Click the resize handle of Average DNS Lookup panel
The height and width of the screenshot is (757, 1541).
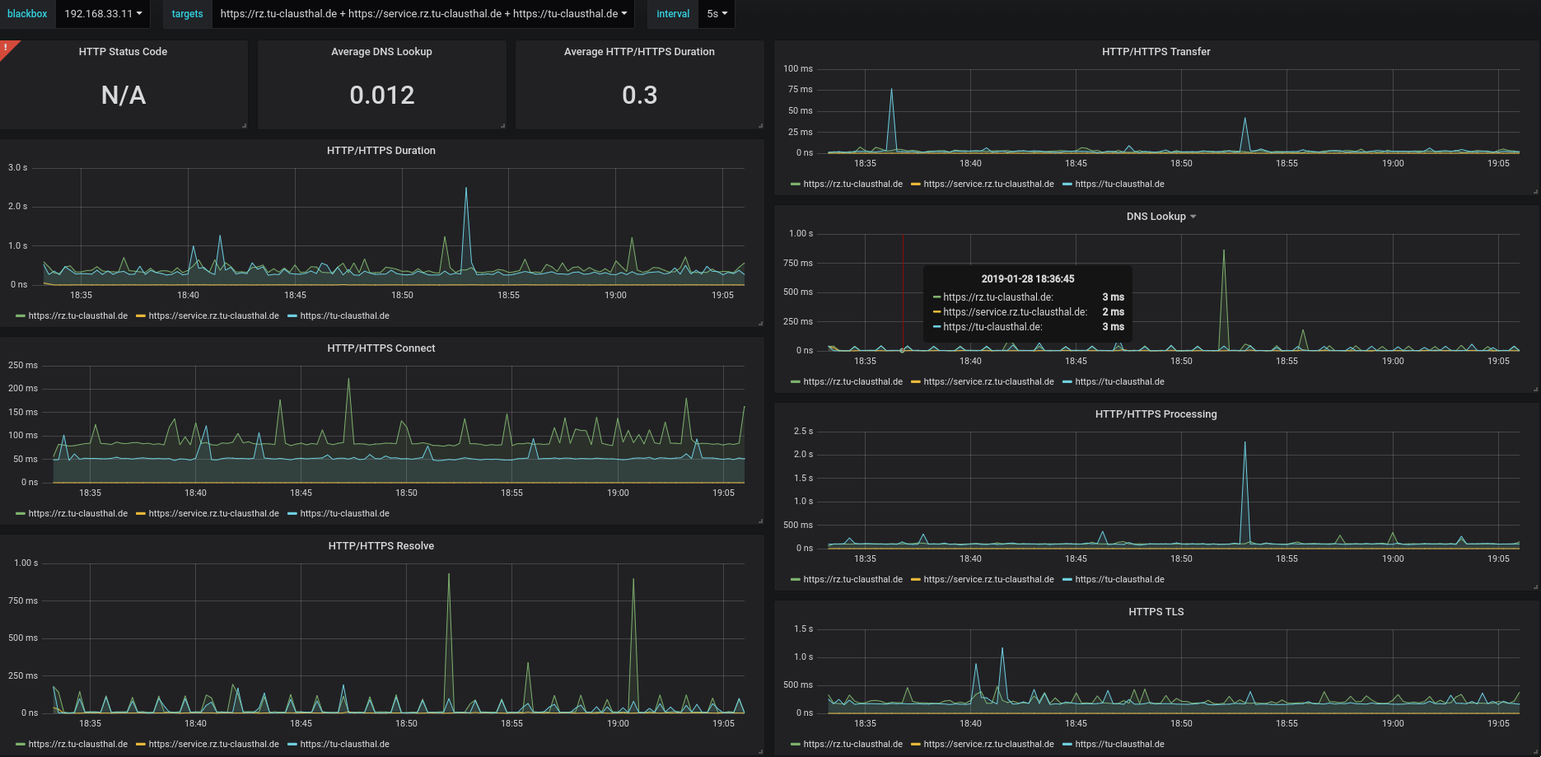[x=502, y=126]
